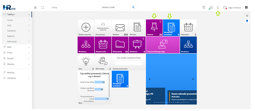The image size is (255, 111).
Task: Open Wiedza in the sidebar
Action: pyautogui.click(x=11, y=64)
